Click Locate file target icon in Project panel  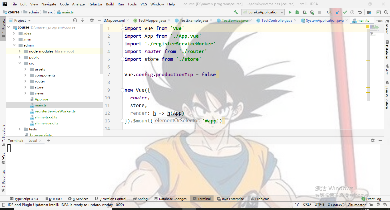click(x=75, y=20)
